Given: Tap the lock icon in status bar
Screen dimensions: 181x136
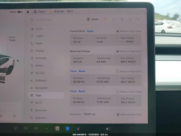Looking at the screenshot, I should pyautogui.click(x=28, y=12).
